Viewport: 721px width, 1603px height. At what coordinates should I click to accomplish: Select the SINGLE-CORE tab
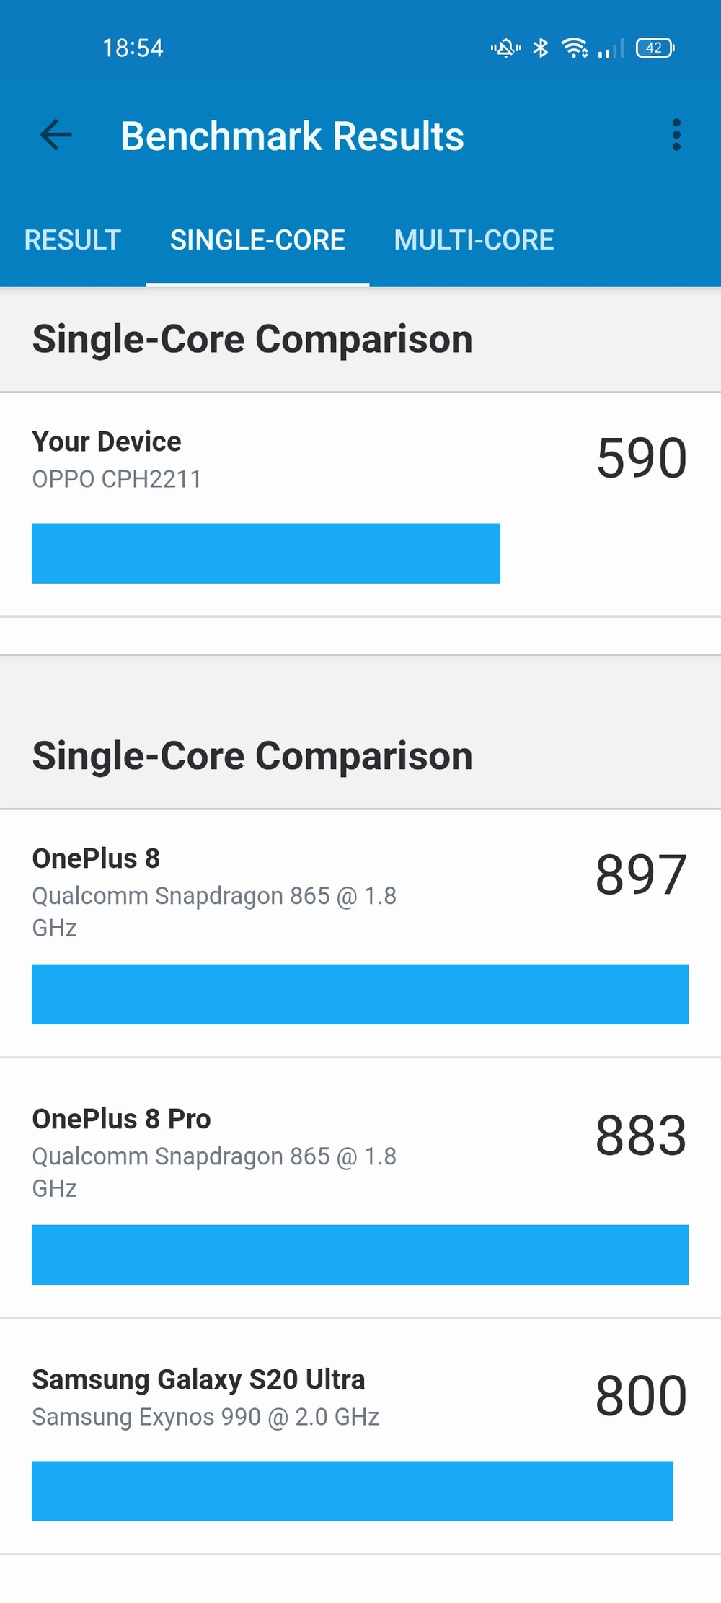[x=257, y=240]
